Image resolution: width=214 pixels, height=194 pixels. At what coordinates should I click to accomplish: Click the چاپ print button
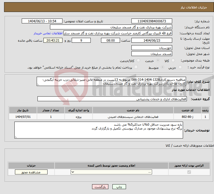119,187
